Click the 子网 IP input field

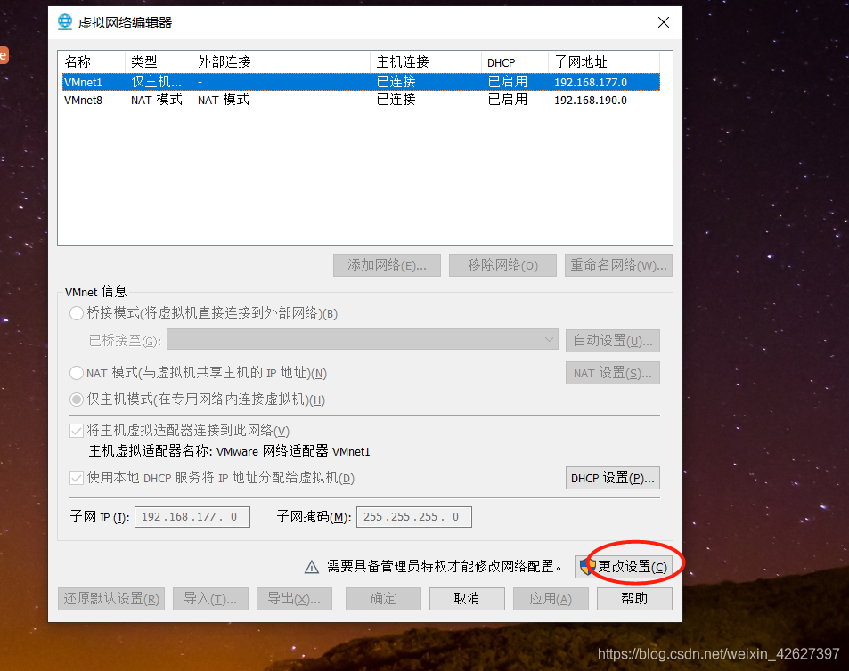coord(192,517)
